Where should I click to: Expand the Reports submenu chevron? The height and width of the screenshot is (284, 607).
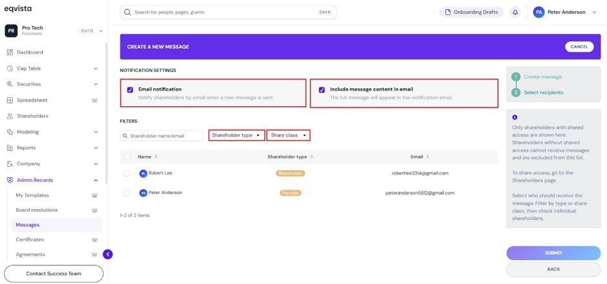[x=96, y=147]
